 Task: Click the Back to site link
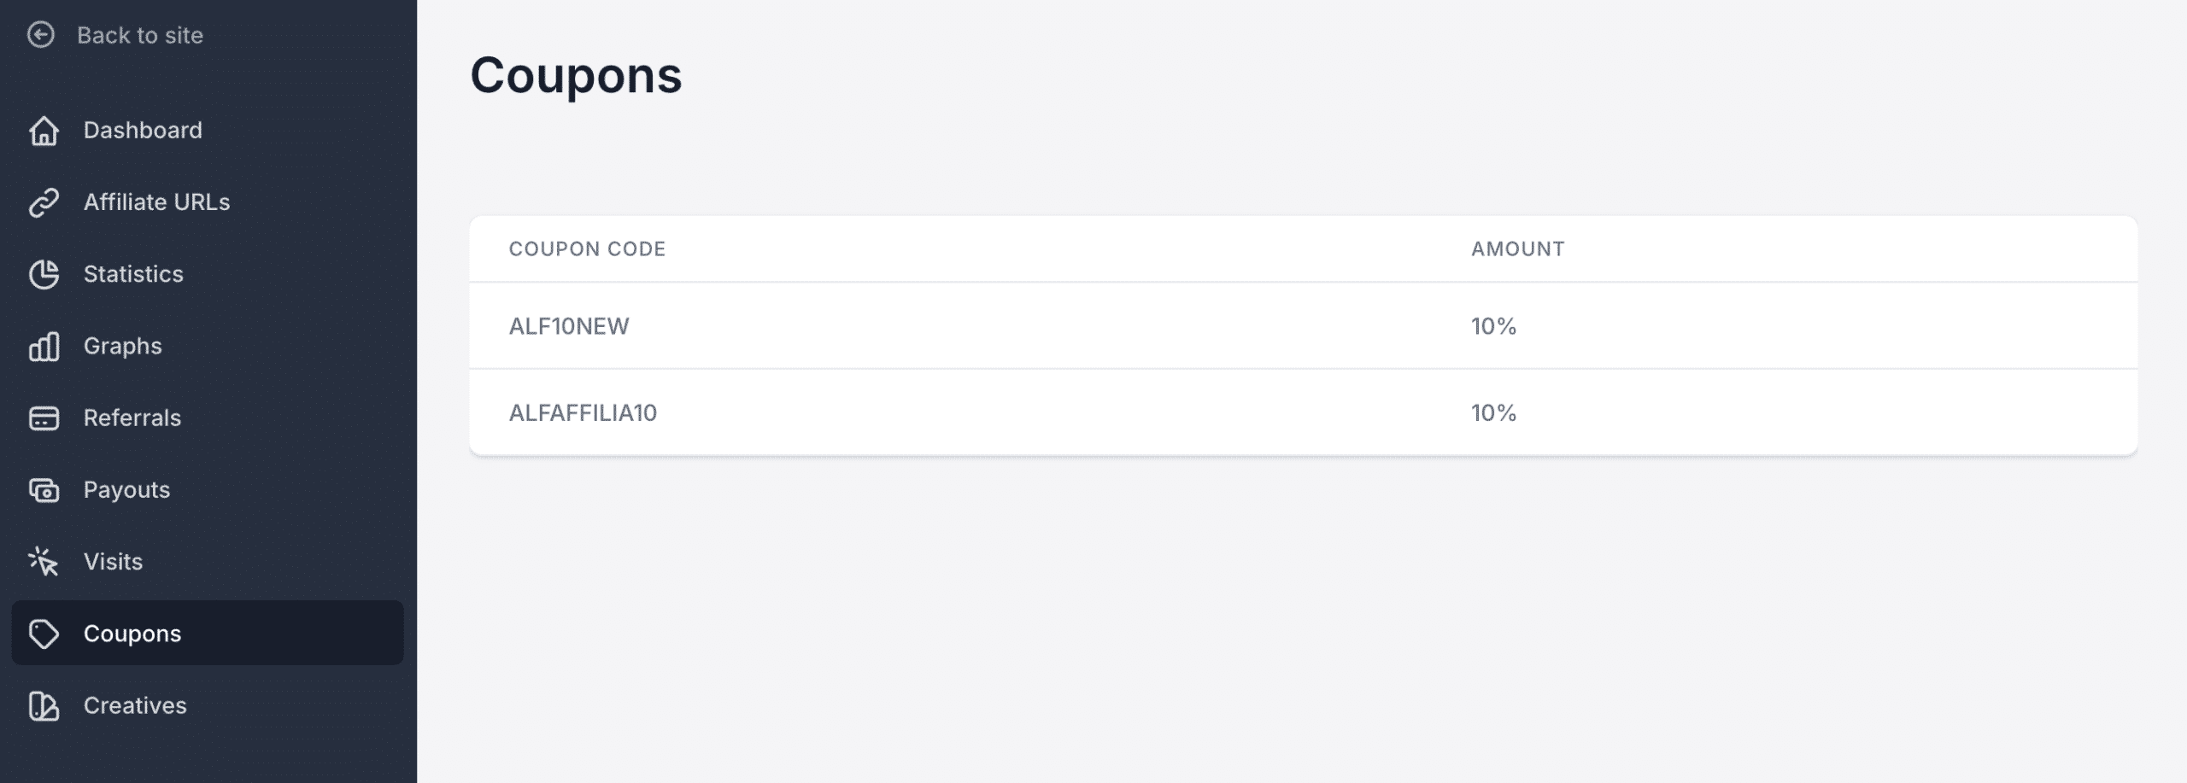pos(140,35)
